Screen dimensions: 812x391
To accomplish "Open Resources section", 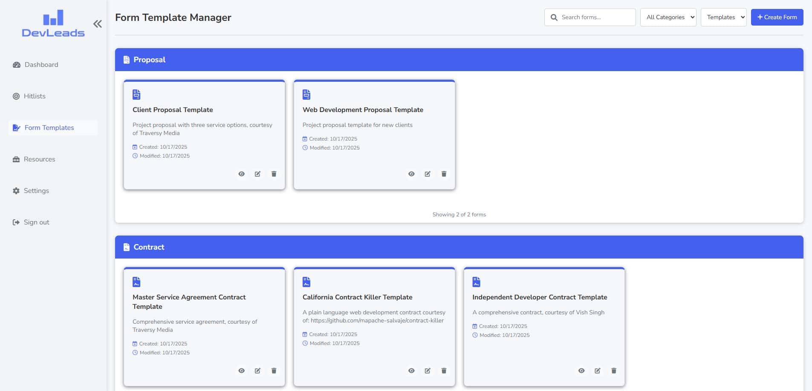I will (x=53, y=159).
